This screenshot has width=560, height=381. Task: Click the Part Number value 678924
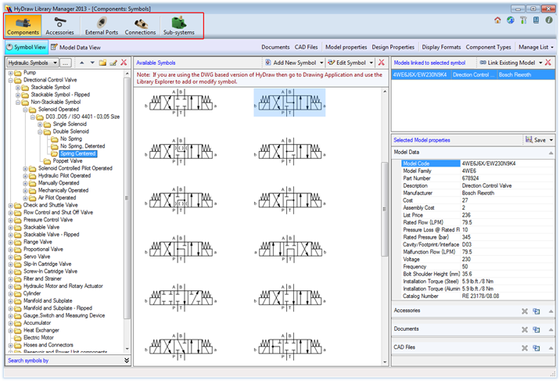pos(470,178)
